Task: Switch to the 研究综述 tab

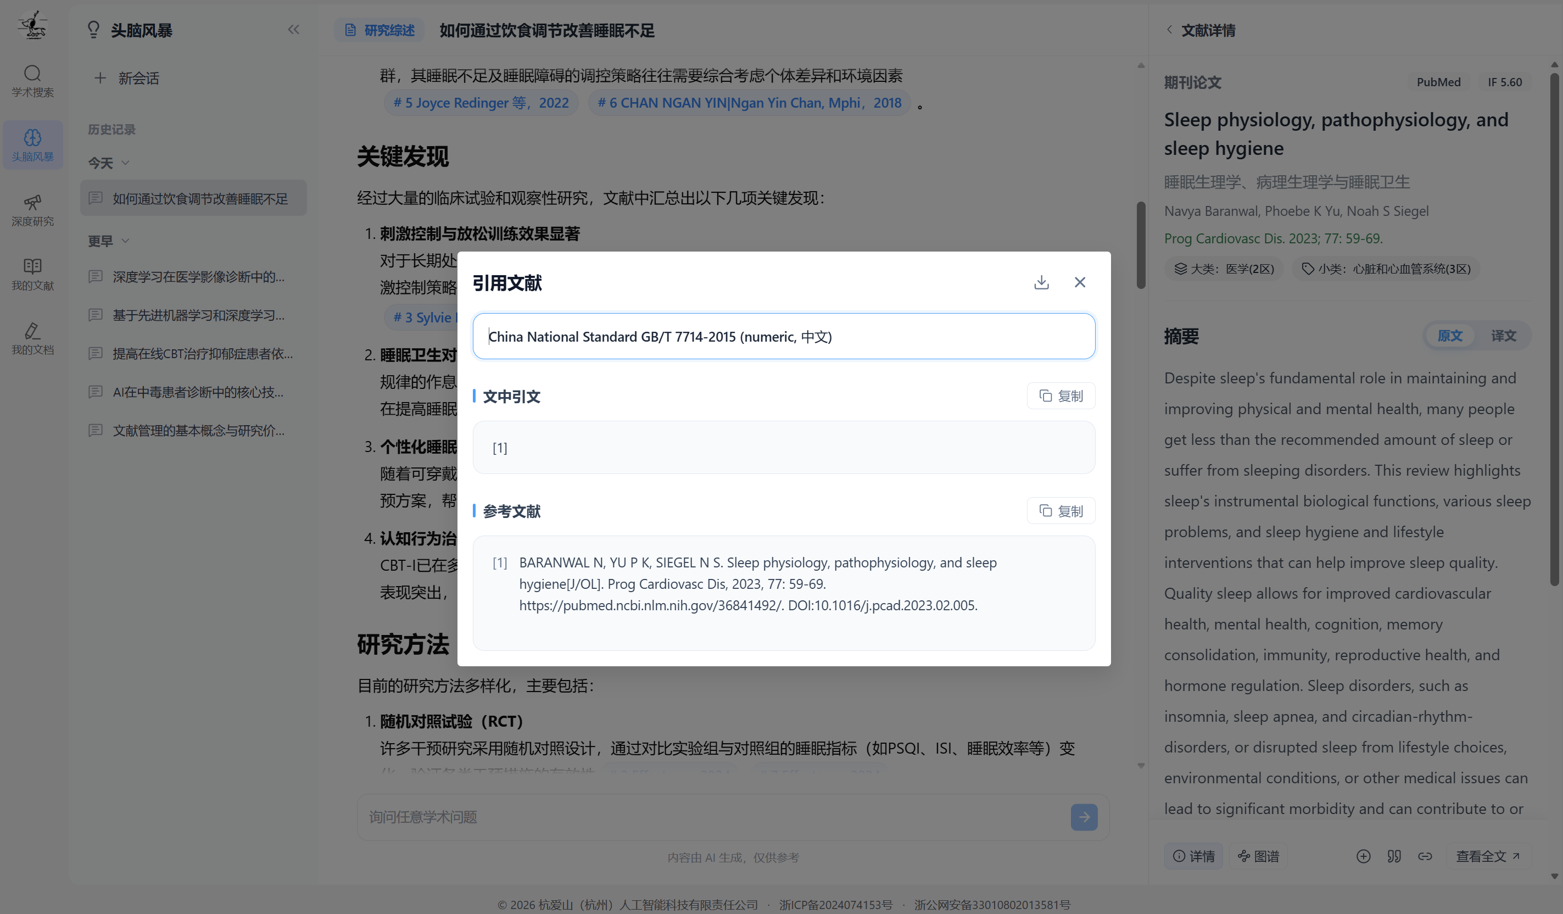Action: (379, 29)
